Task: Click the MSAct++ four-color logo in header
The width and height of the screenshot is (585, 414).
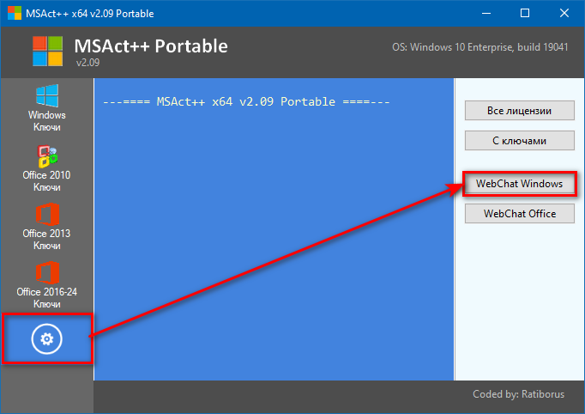Action: pyautogui.click(x=47, y=52)
